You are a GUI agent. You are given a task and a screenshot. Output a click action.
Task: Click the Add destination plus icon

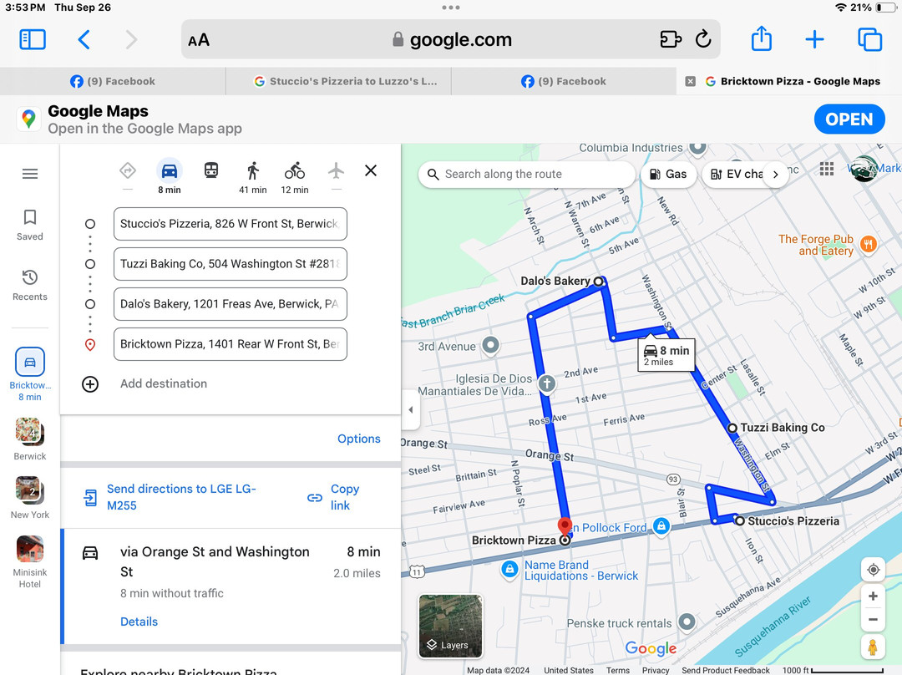tap(90, 383)
